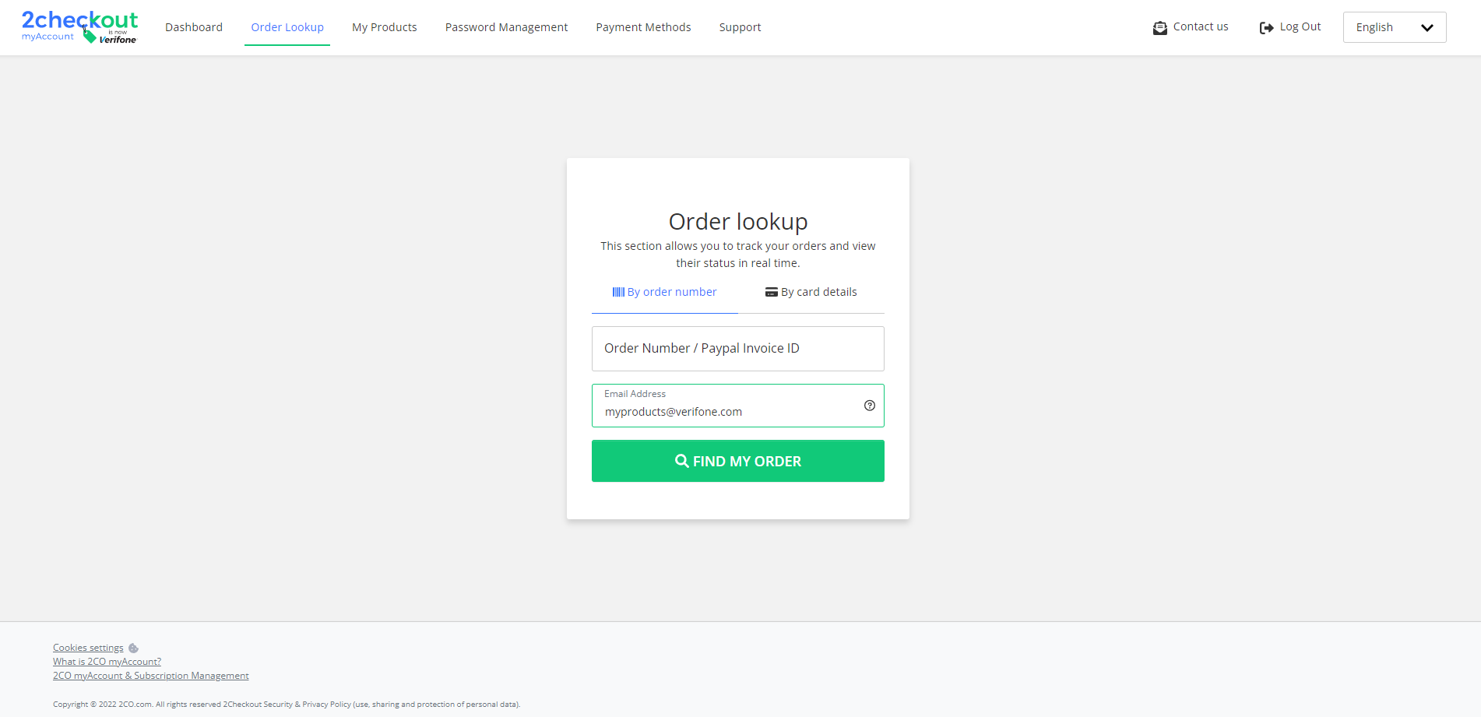Open the What is 2CO myAccount link

tap(107, 661)
